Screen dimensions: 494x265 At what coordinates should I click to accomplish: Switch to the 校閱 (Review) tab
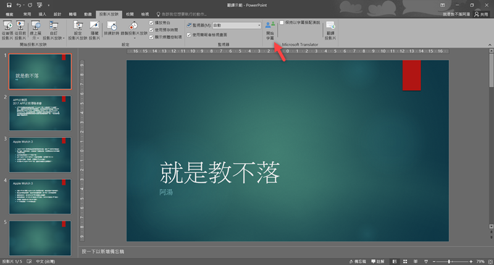click(x=130, y=14)
